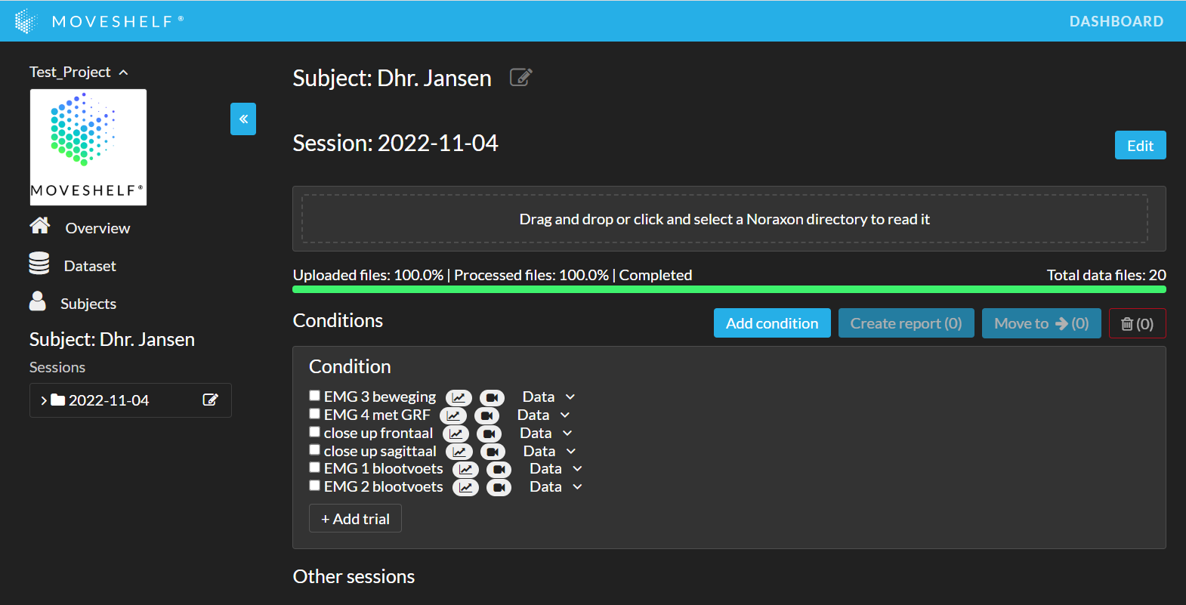Viewport: 1186px width, 605px height.
Task: Expand Data dropdown for close up sagittaal
Action: point(549,451)
